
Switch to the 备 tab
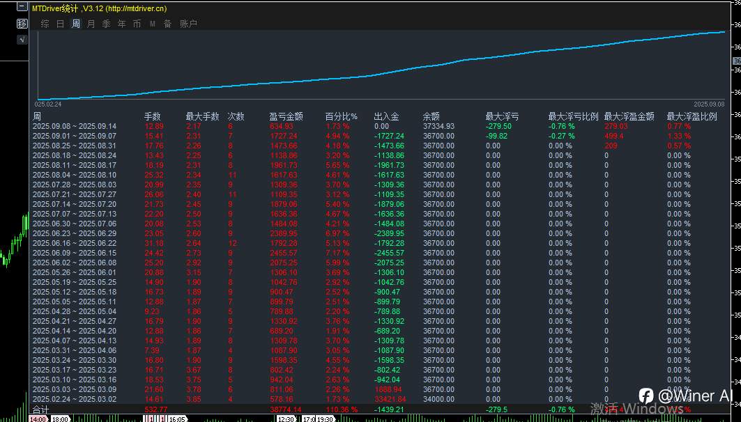(x=167, y=23)
